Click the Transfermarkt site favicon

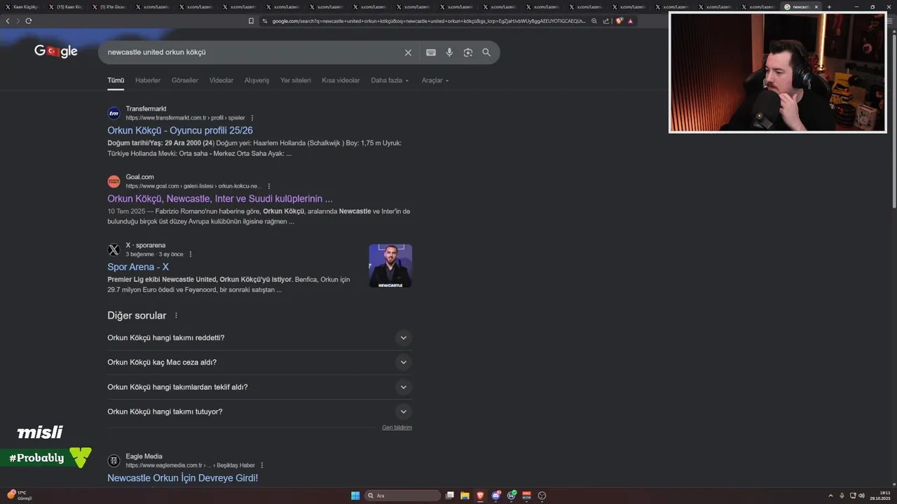(114, 113)
